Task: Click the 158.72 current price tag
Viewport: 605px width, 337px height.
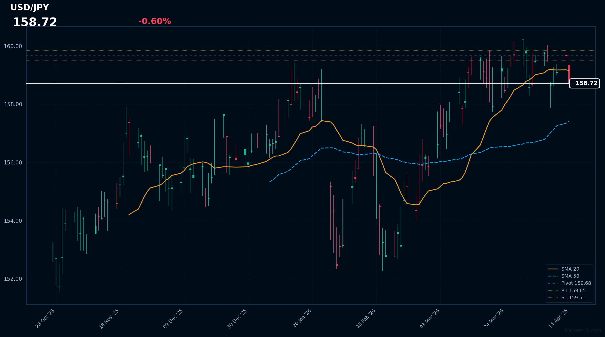Action: point(584,83)
